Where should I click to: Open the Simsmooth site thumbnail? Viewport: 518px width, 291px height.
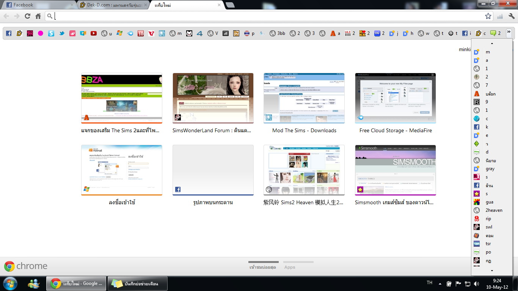point(396,170)
